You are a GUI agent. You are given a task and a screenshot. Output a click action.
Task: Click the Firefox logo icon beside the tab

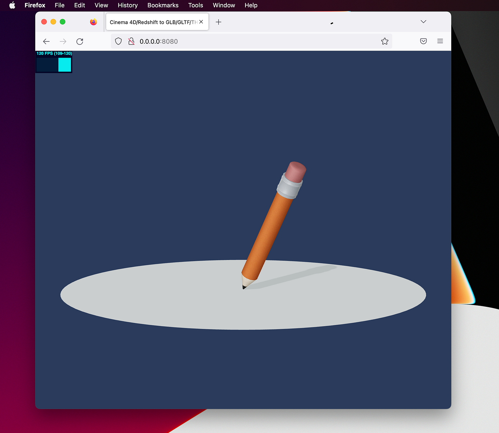click(x=94, y=22)
